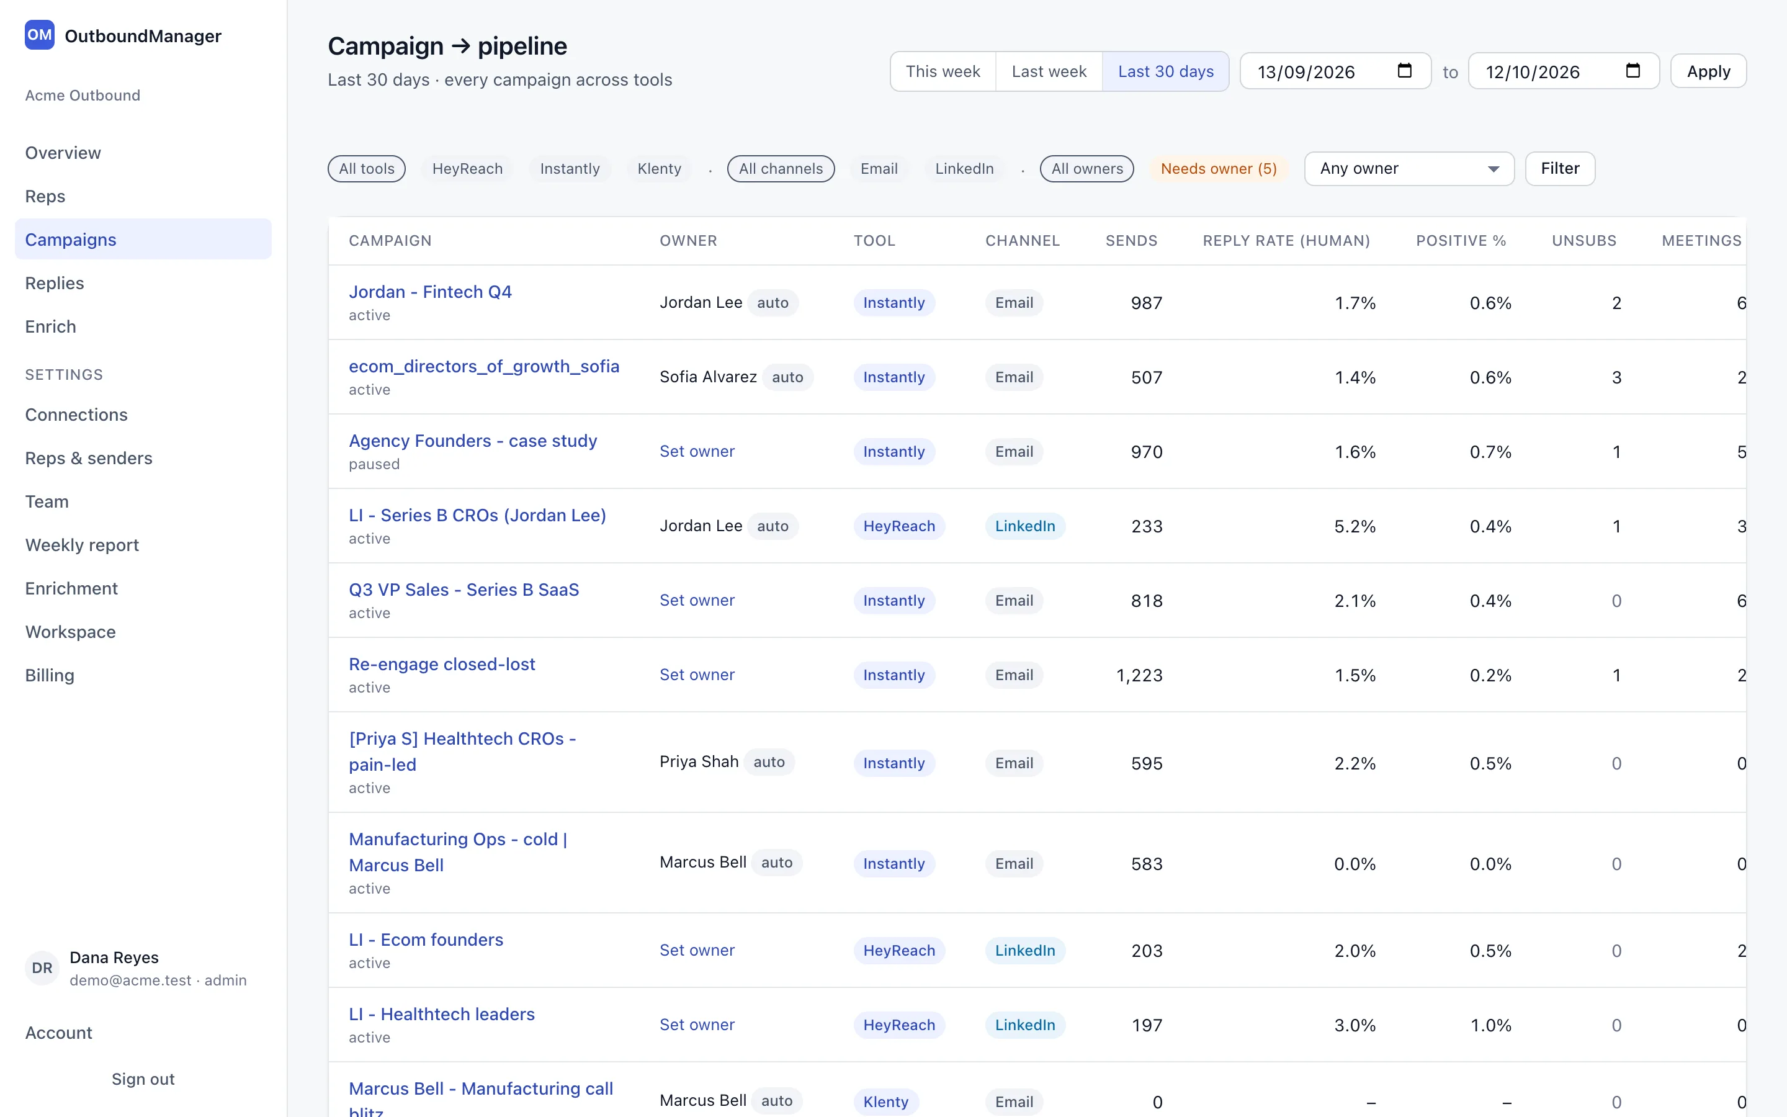This screenshot has height=1117, width=1787.
Task: Expand the Any owner dropdown
Action: pyautogui.click(x=1409, y=168)
